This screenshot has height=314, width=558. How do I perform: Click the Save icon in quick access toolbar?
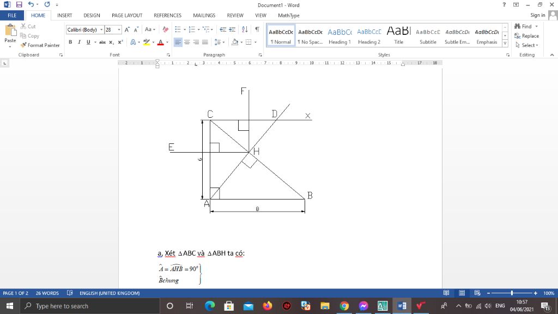[19, 4]
